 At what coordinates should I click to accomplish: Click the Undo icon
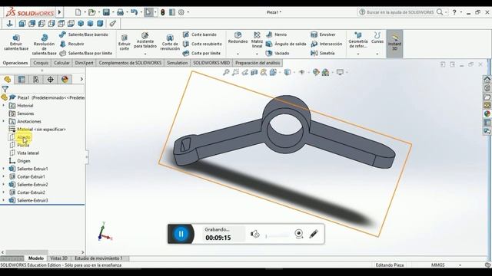(134, 12)
